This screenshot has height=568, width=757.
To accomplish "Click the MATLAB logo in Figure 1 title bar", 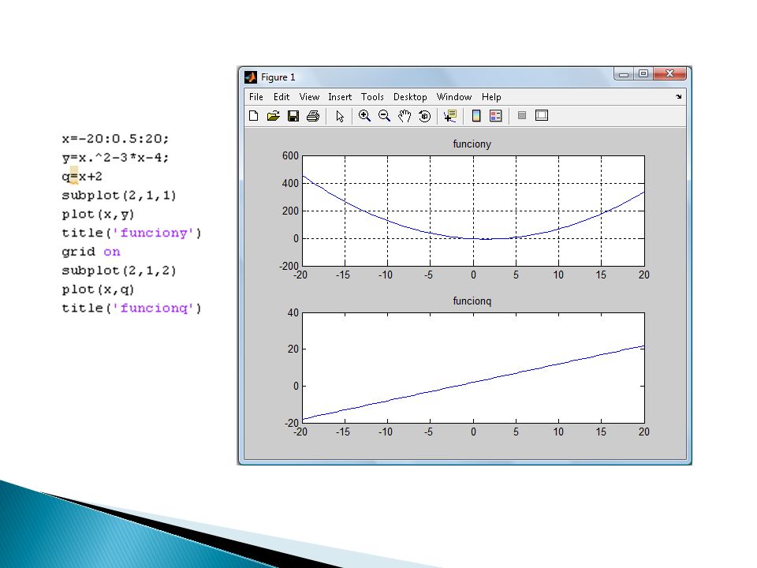I will (251, 77).
